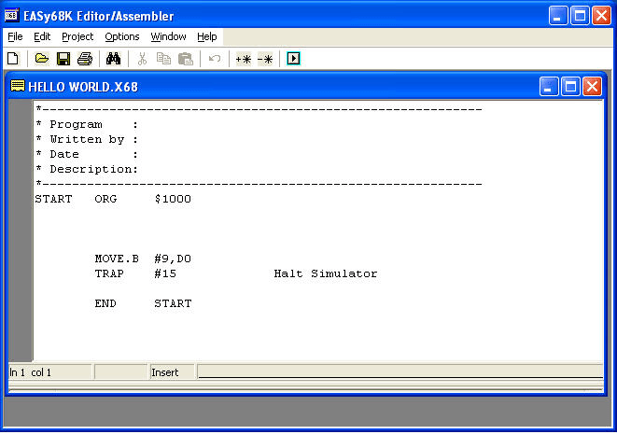Click the START operand after END
The image size is (617, 434).
(x=173, y=303)
